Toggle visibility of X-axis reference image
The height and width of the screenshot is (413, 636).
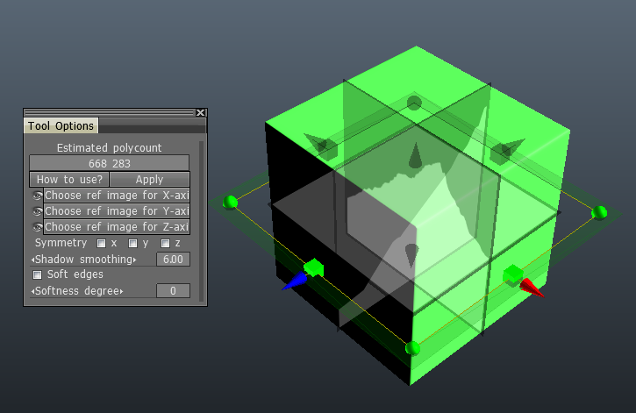pyautogui.click(x=37, y=196)
